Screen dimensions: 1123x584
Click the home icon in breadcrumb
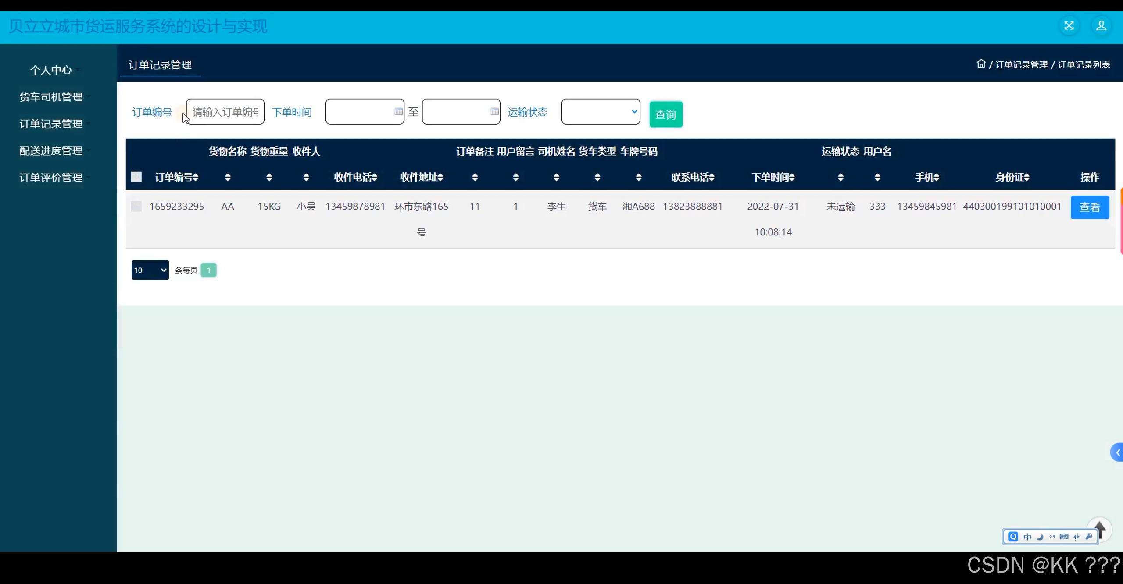click(x=981, y=64)
